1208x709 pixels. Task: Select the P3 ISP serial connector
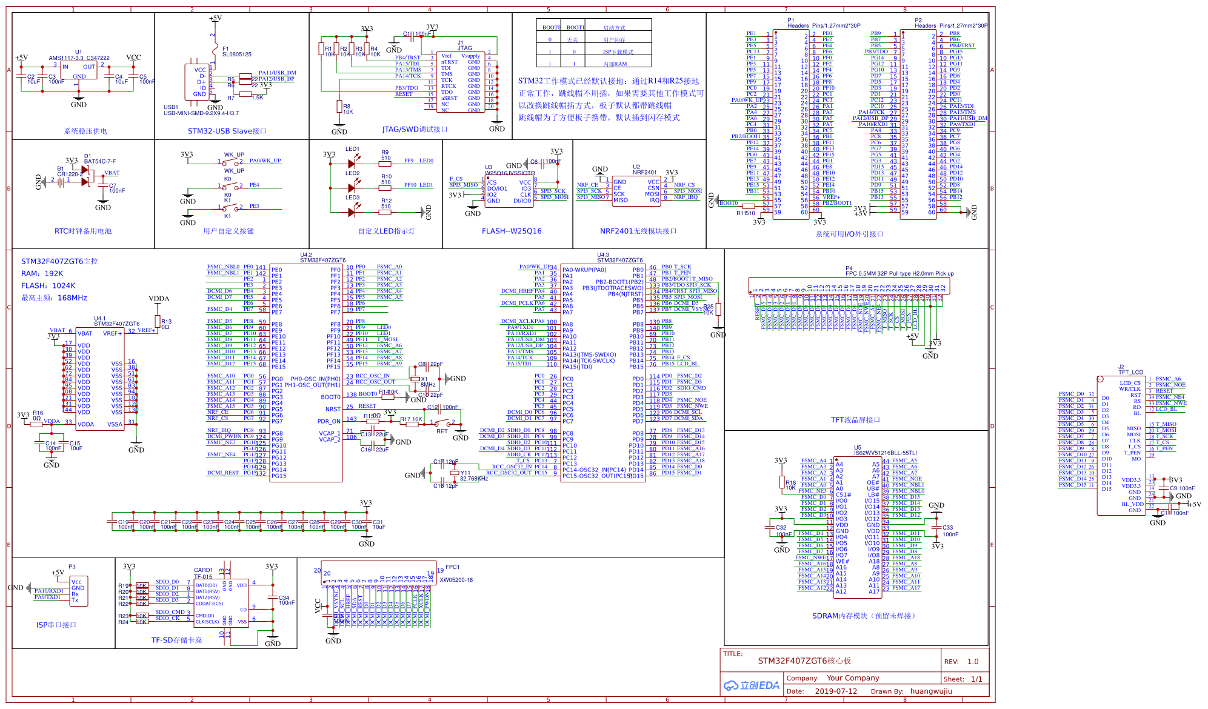[x=79, y=591]
